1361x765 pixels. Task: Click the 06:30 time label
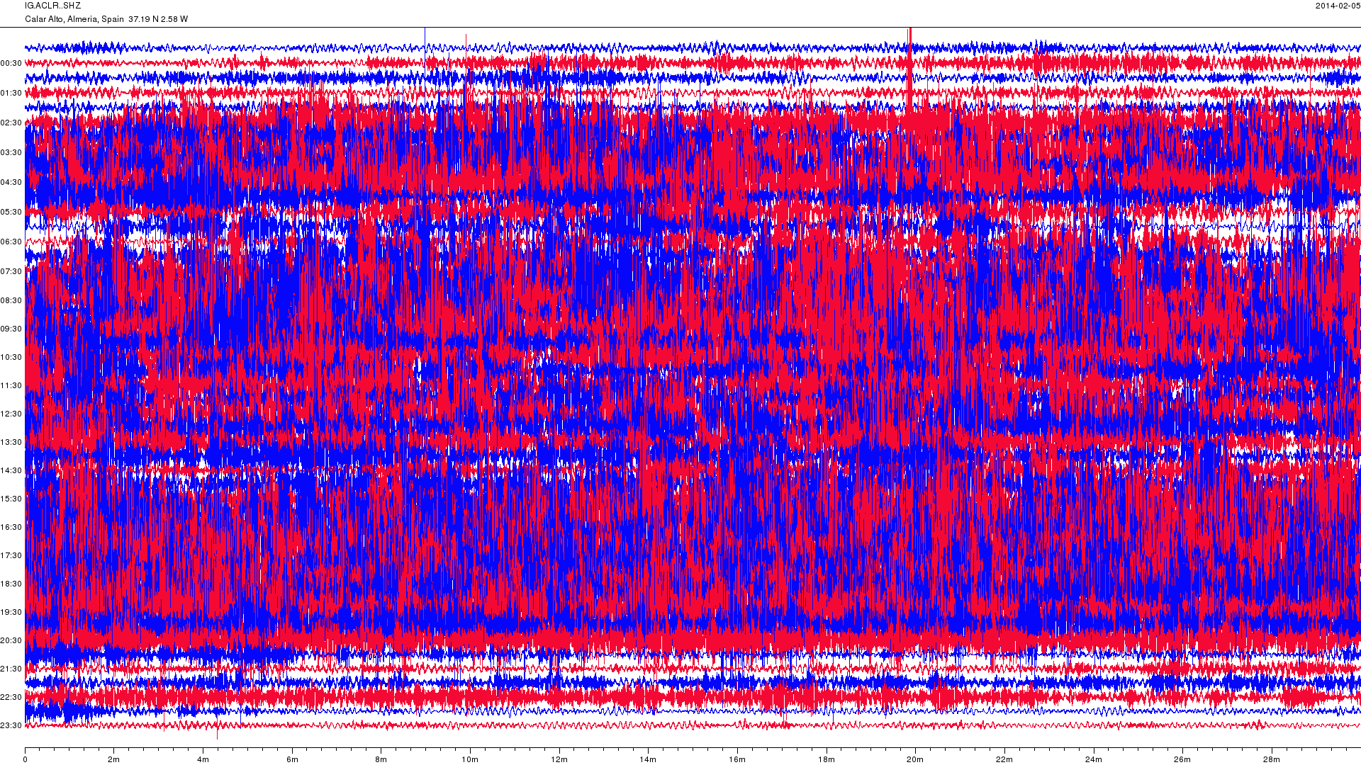[11, 242]
